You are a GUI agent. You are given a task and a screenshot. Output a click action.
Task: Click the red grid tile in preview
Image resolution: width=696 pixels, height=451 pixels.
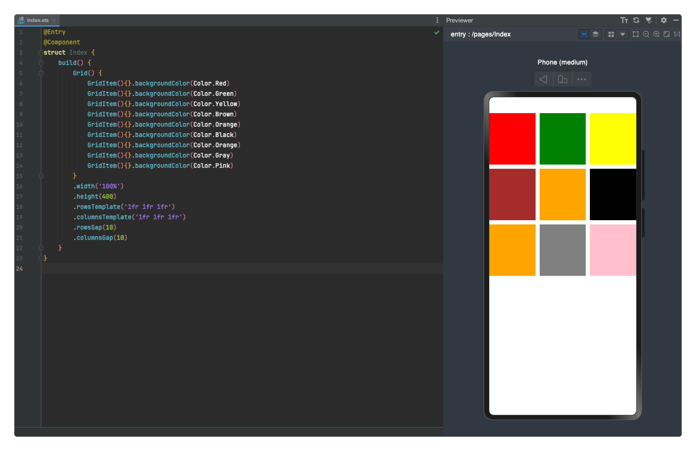(512, 139)
